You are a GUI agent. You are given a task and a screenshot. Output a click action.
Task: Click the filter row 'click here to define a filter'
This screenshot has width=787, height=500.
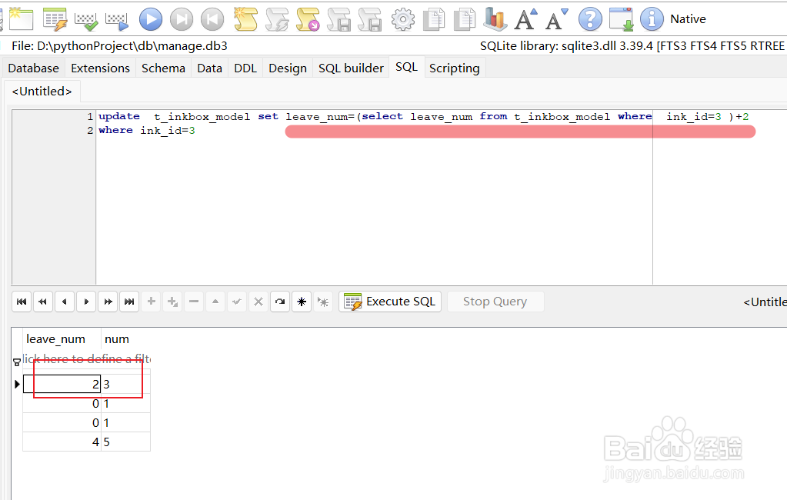[86, 359]
